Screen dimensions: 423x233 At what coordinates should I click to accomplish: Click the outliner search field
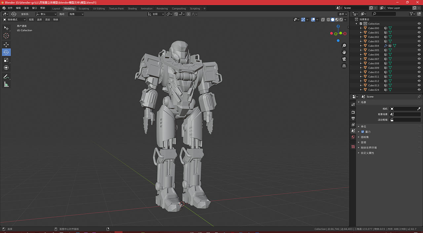(384, 14)
